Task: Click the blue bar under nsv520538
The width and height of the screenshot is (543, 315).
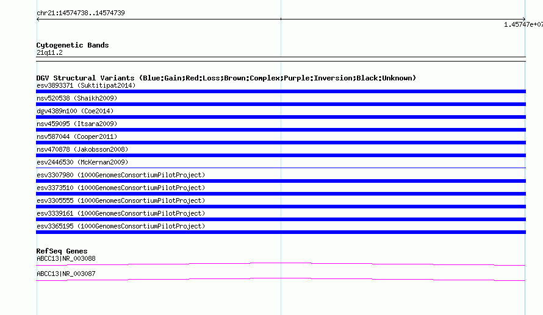Action: 281,104
